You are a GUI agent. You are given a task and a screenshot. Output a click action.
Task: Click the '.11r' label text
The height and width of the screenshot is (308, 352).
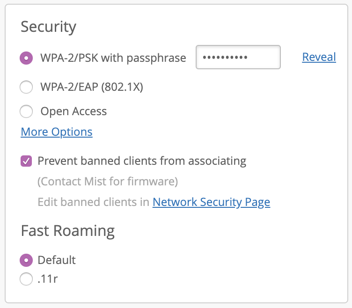tap(48, 279)
